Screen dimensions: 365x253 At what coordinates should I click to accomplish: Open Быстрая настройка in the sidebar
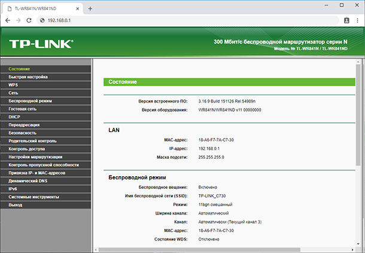(x=46, y=77)
